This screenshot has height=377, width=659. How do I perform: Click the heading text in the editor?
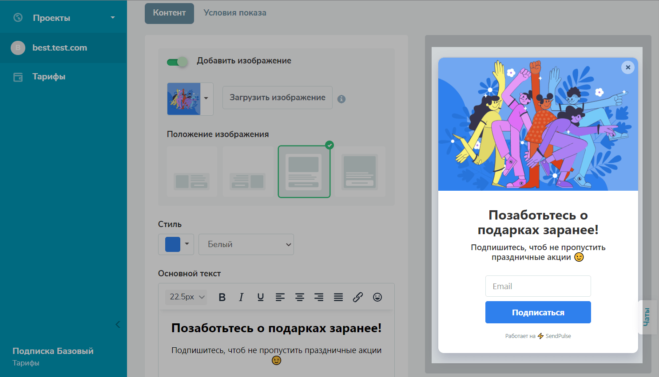tap(276, 328)
